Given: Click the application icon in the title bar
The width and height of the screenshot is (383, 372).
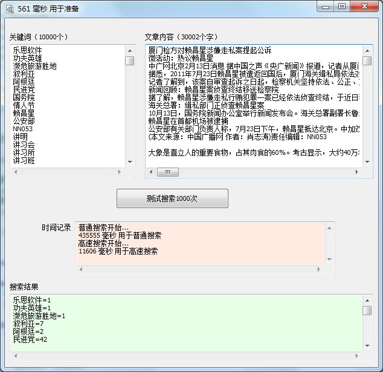Looking at the screenshot, I should [10, 8].
